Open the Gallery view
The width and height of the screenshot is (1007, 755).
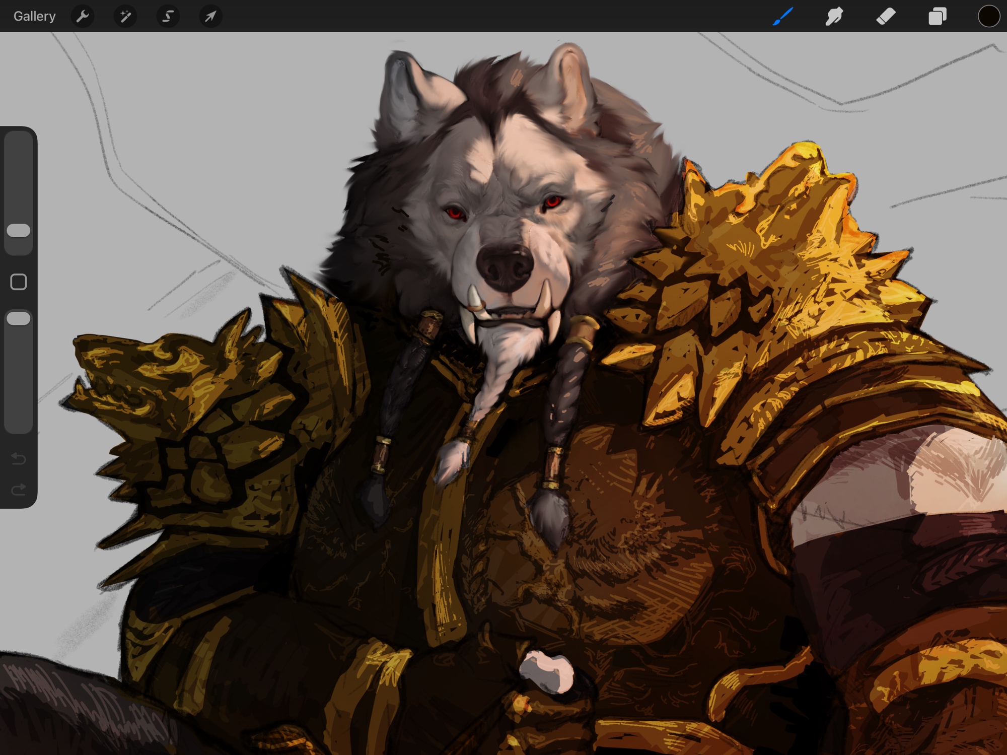coord(34,16)
